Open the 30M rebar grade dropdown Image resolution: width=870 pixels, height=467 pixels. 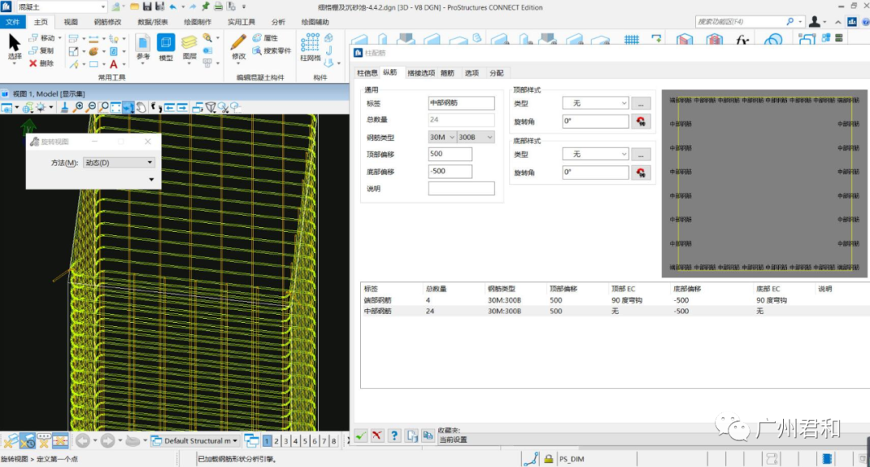coord(442,137)
